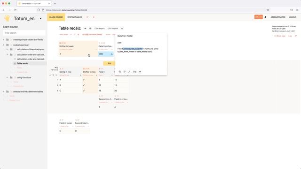Screen dimensions: 301x169
Task: Click the Totum hand logo
Action: [7, 18]
